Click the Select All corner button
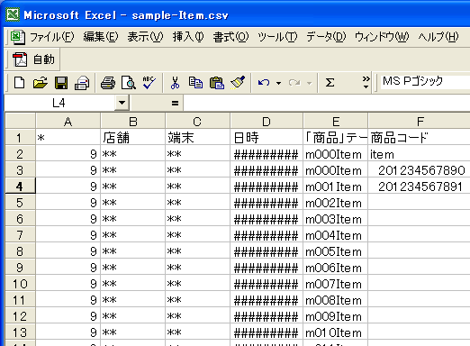 [21, 121]
